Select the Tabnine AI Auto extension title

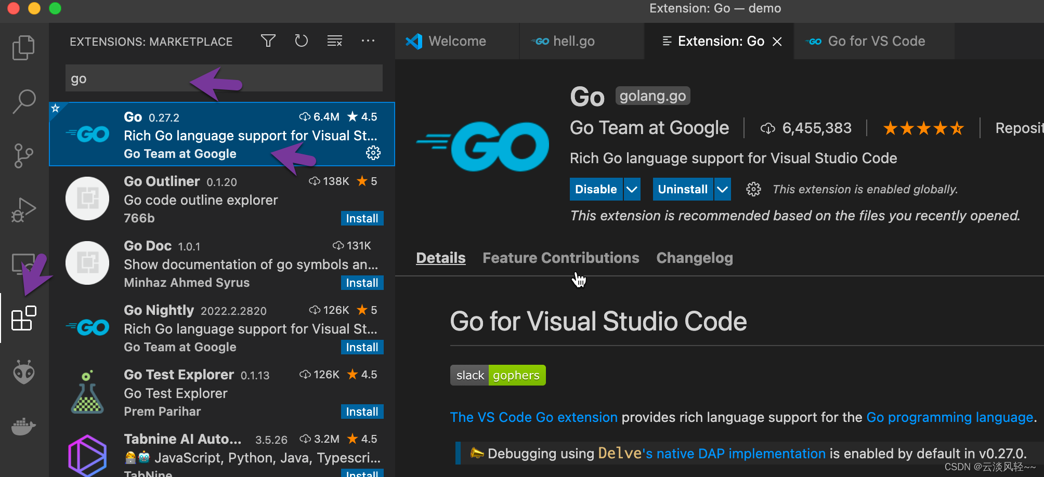click(183, 439)
